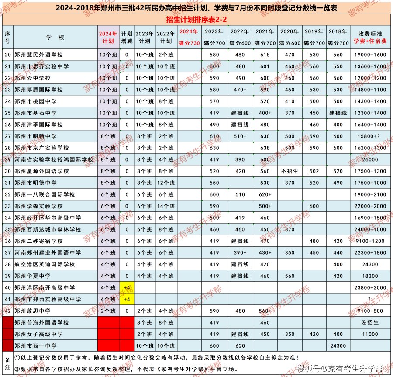
Task: Select the fee cell 12000+1200
Action: [370, 78]
